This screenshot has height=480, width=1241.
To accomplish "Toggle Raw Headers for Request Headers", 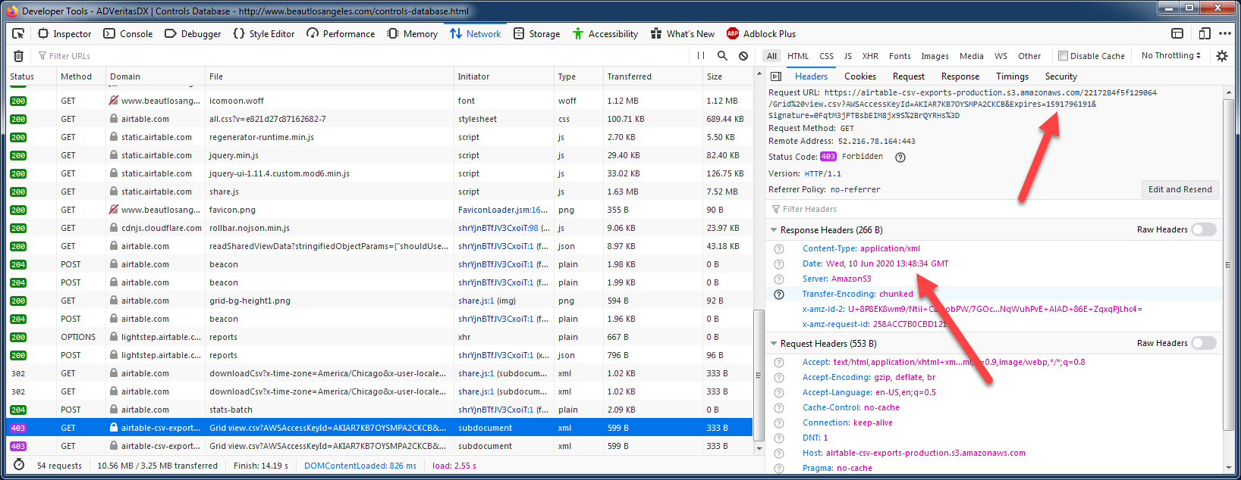I will pos(1203,343).
